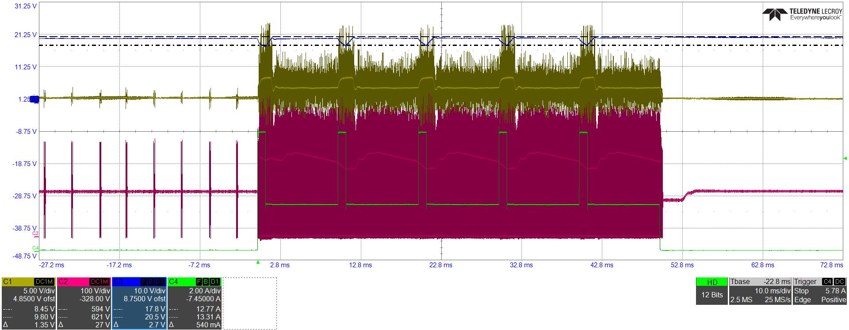This screenshot has width=849, height=330.
Task: Click the 13.31 A cursor reading
Action: (208, 317)
